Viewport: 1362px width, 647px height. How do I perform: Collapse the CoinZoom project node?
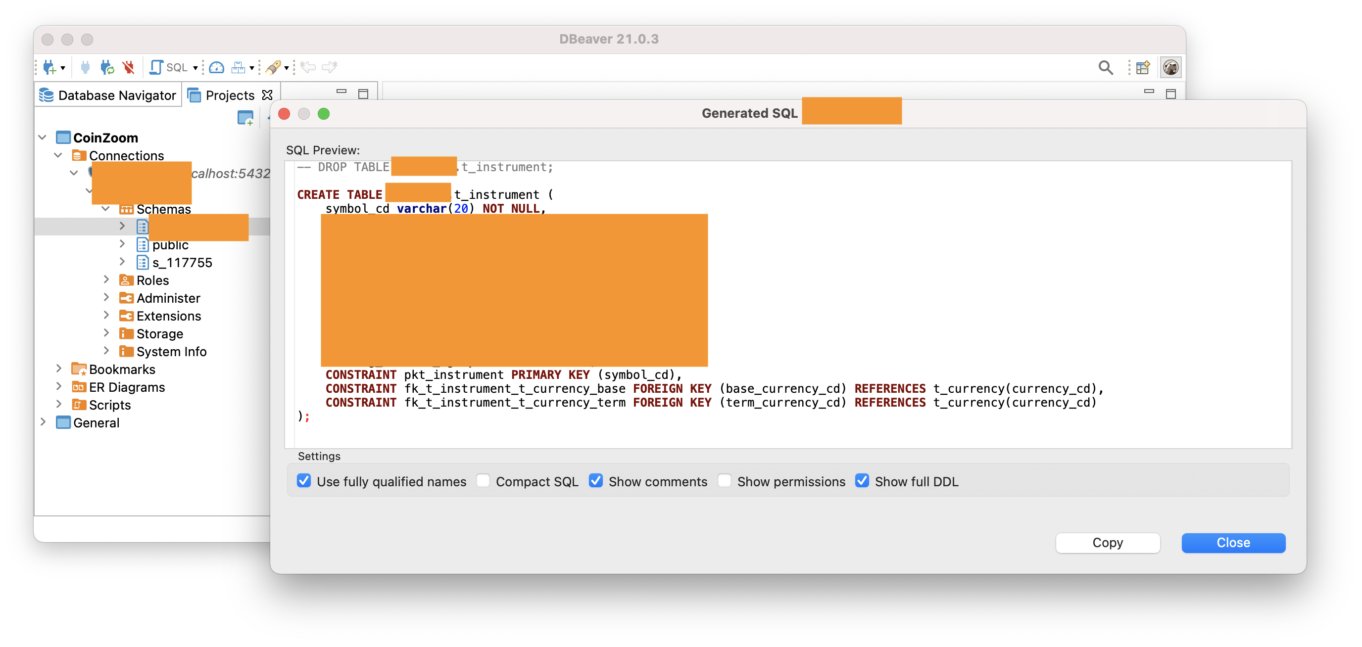[x=43, y=138]
